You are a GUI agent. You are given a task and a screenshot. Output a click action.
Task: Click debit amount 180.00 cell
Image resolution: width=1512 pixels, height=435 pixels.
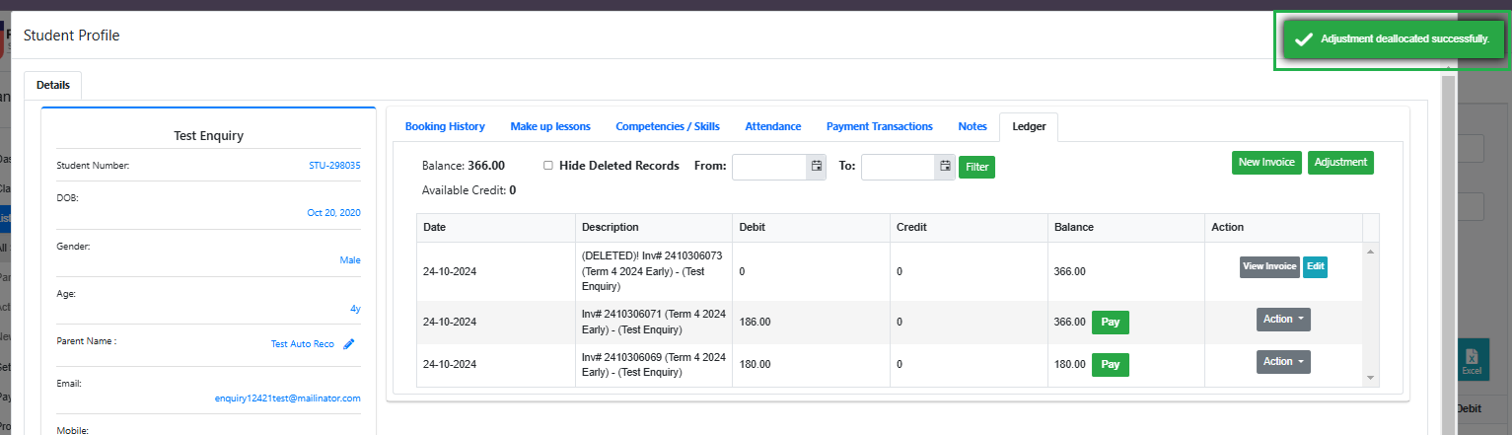810,364
